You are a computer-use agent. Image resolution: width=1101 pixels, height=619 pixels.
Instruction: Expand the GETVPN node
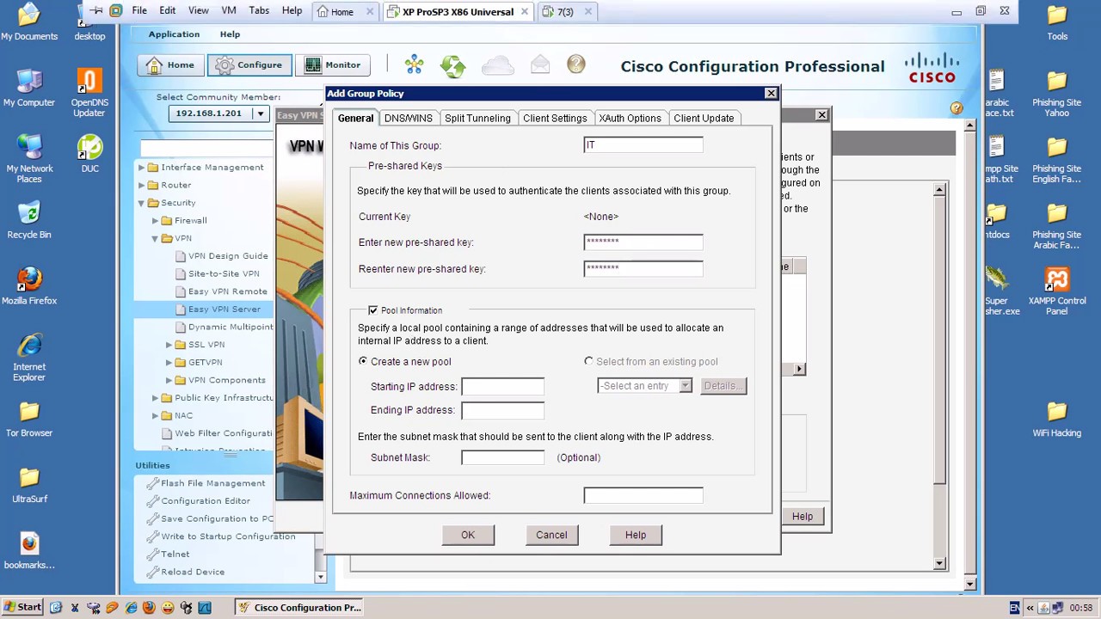[169, 363]
